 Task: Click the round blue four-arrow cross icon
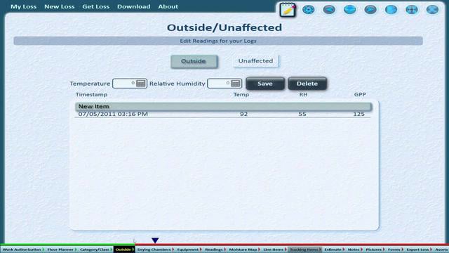tap(412, 10)
